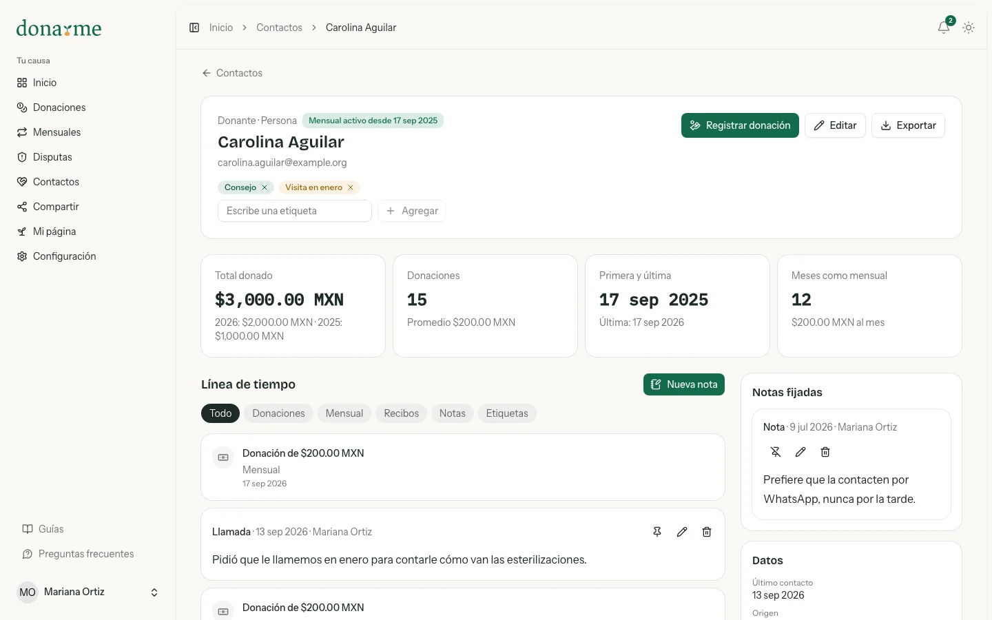This screenshot has height=620, width=992.
Task: Open the notifications bell
Action: click(944, 28)
